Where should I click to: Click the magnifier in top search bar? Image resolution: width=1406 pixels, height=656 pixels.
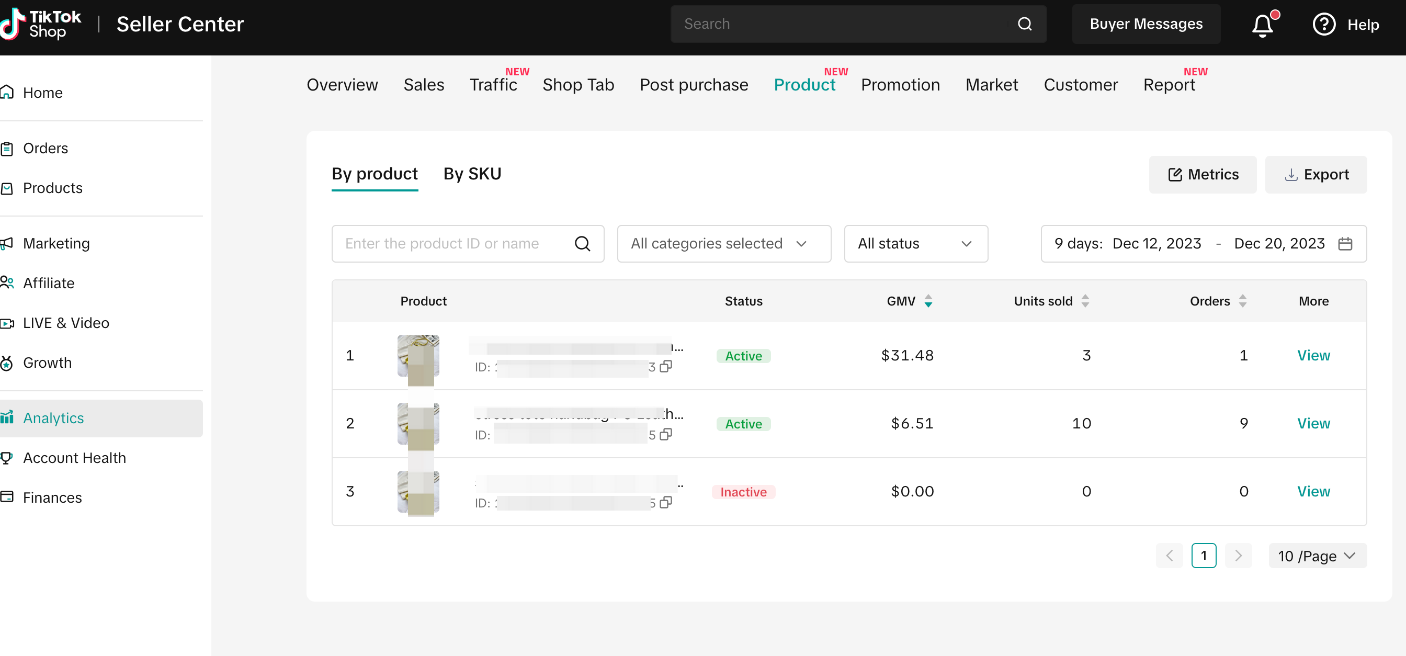1025,24
